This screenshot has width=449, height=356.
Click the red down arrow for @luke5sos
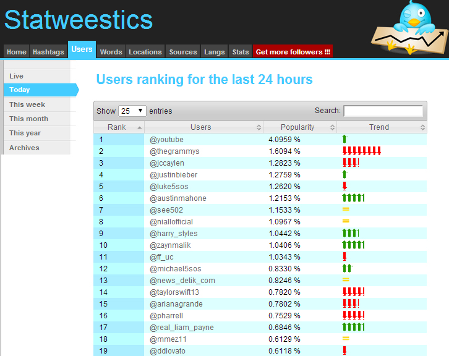click(x=344, y=186)
